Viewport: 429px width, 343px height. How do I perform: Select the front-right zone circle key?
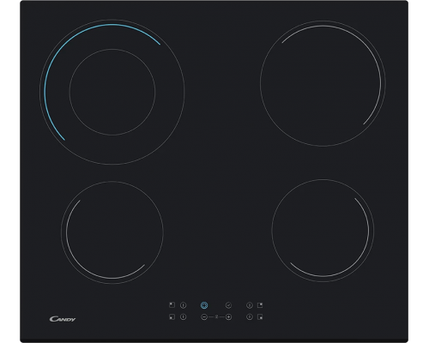(250, 316)
